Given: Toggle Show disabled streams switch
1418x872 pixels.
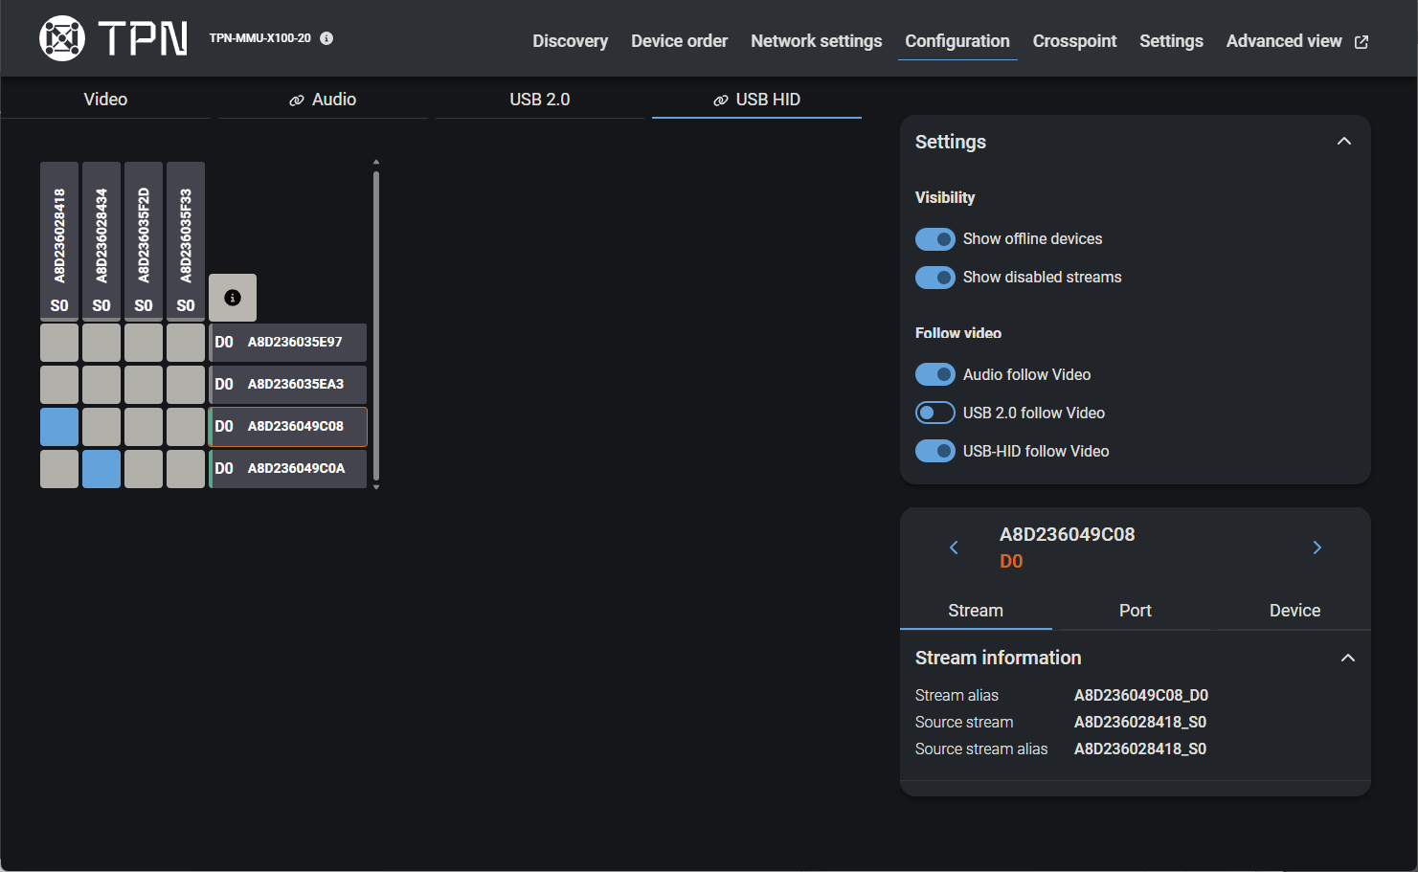Looking at the screenshot, I should 935,278.
